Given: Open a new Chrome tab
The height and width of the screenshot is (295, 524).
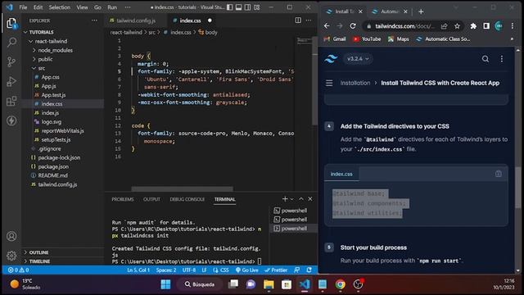Looking at the screenshot, I should [x=421, y=11].
